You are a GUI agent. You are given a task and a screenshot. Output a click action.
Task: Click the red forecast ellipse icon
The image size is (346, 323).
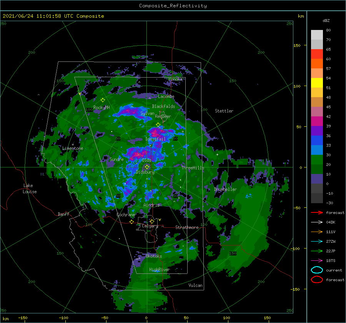[317, 280]
